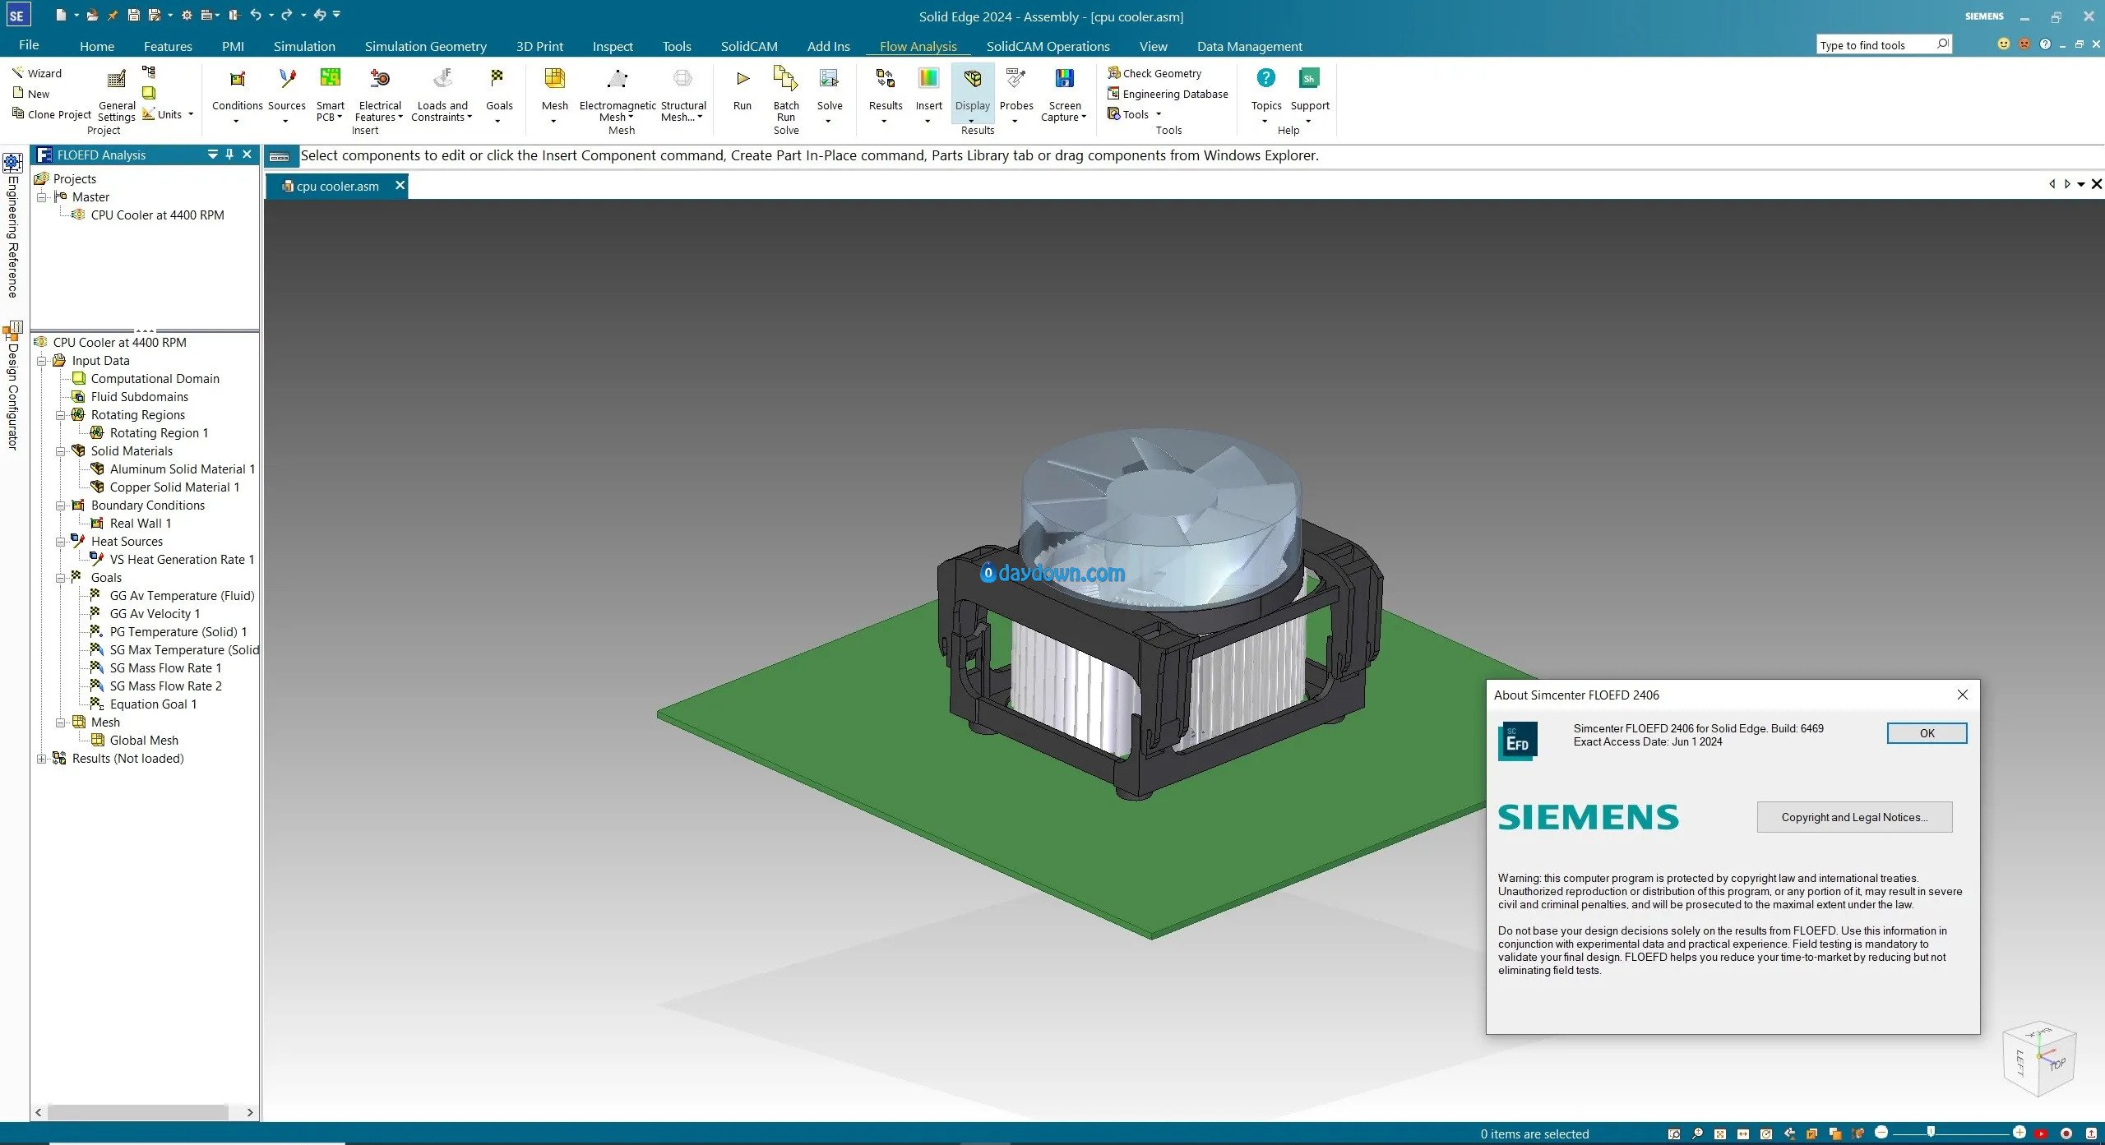
Task: Open the File menu
Action: coord(29,45)
